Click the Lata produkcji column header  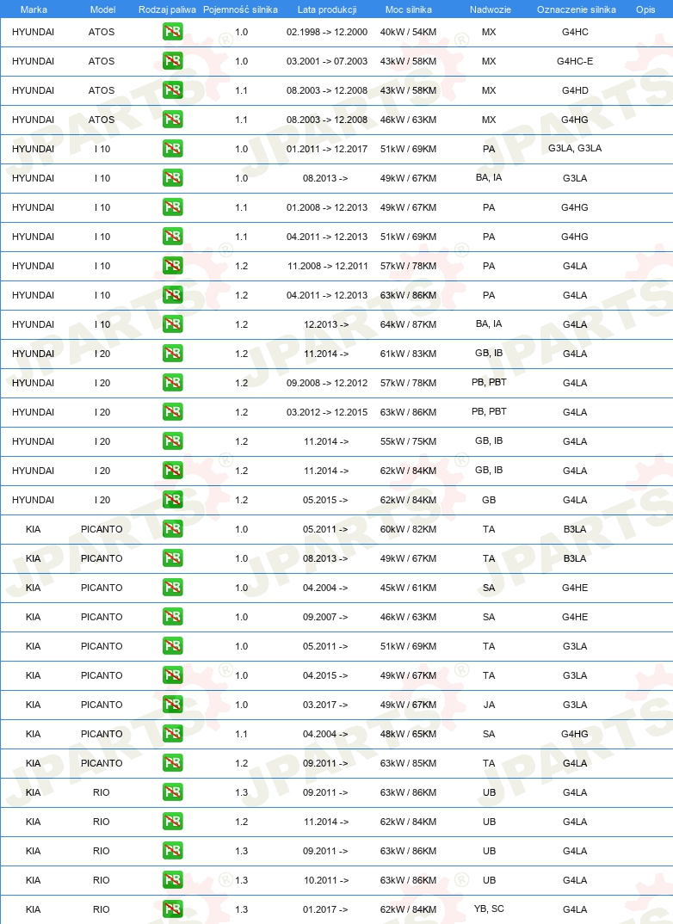point(327,9)
